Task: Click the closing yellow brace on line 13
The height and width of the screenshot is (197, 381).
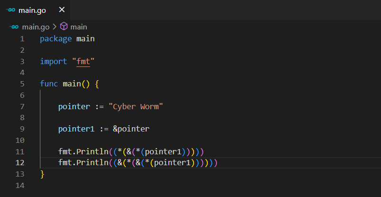Action: [42, 174]
